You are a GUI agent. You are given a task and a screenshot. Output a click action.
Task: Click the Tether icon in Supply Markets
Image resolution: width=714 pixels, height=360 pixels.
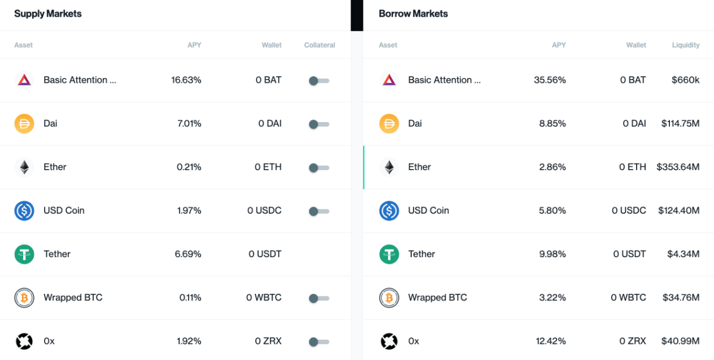tap(24, 253)
